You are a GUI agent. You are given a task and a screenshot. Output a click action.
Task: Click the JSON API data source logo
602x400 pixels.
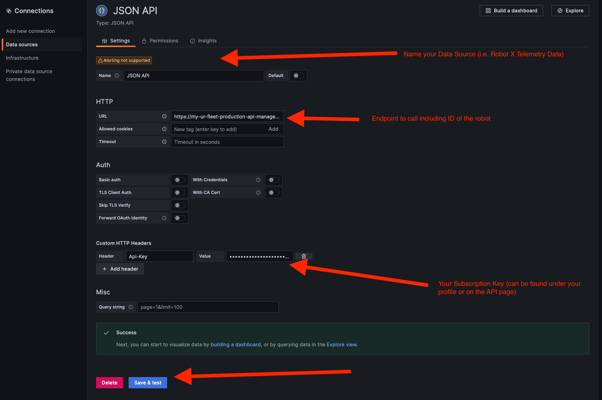102,11
